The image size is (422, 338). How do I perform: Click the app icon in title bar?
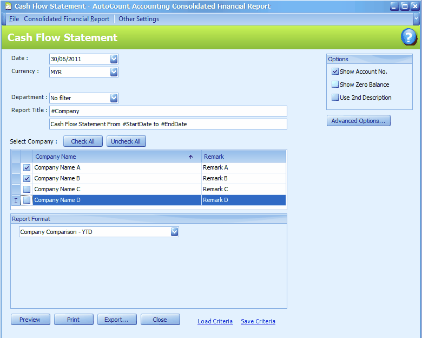pos(7,6)
